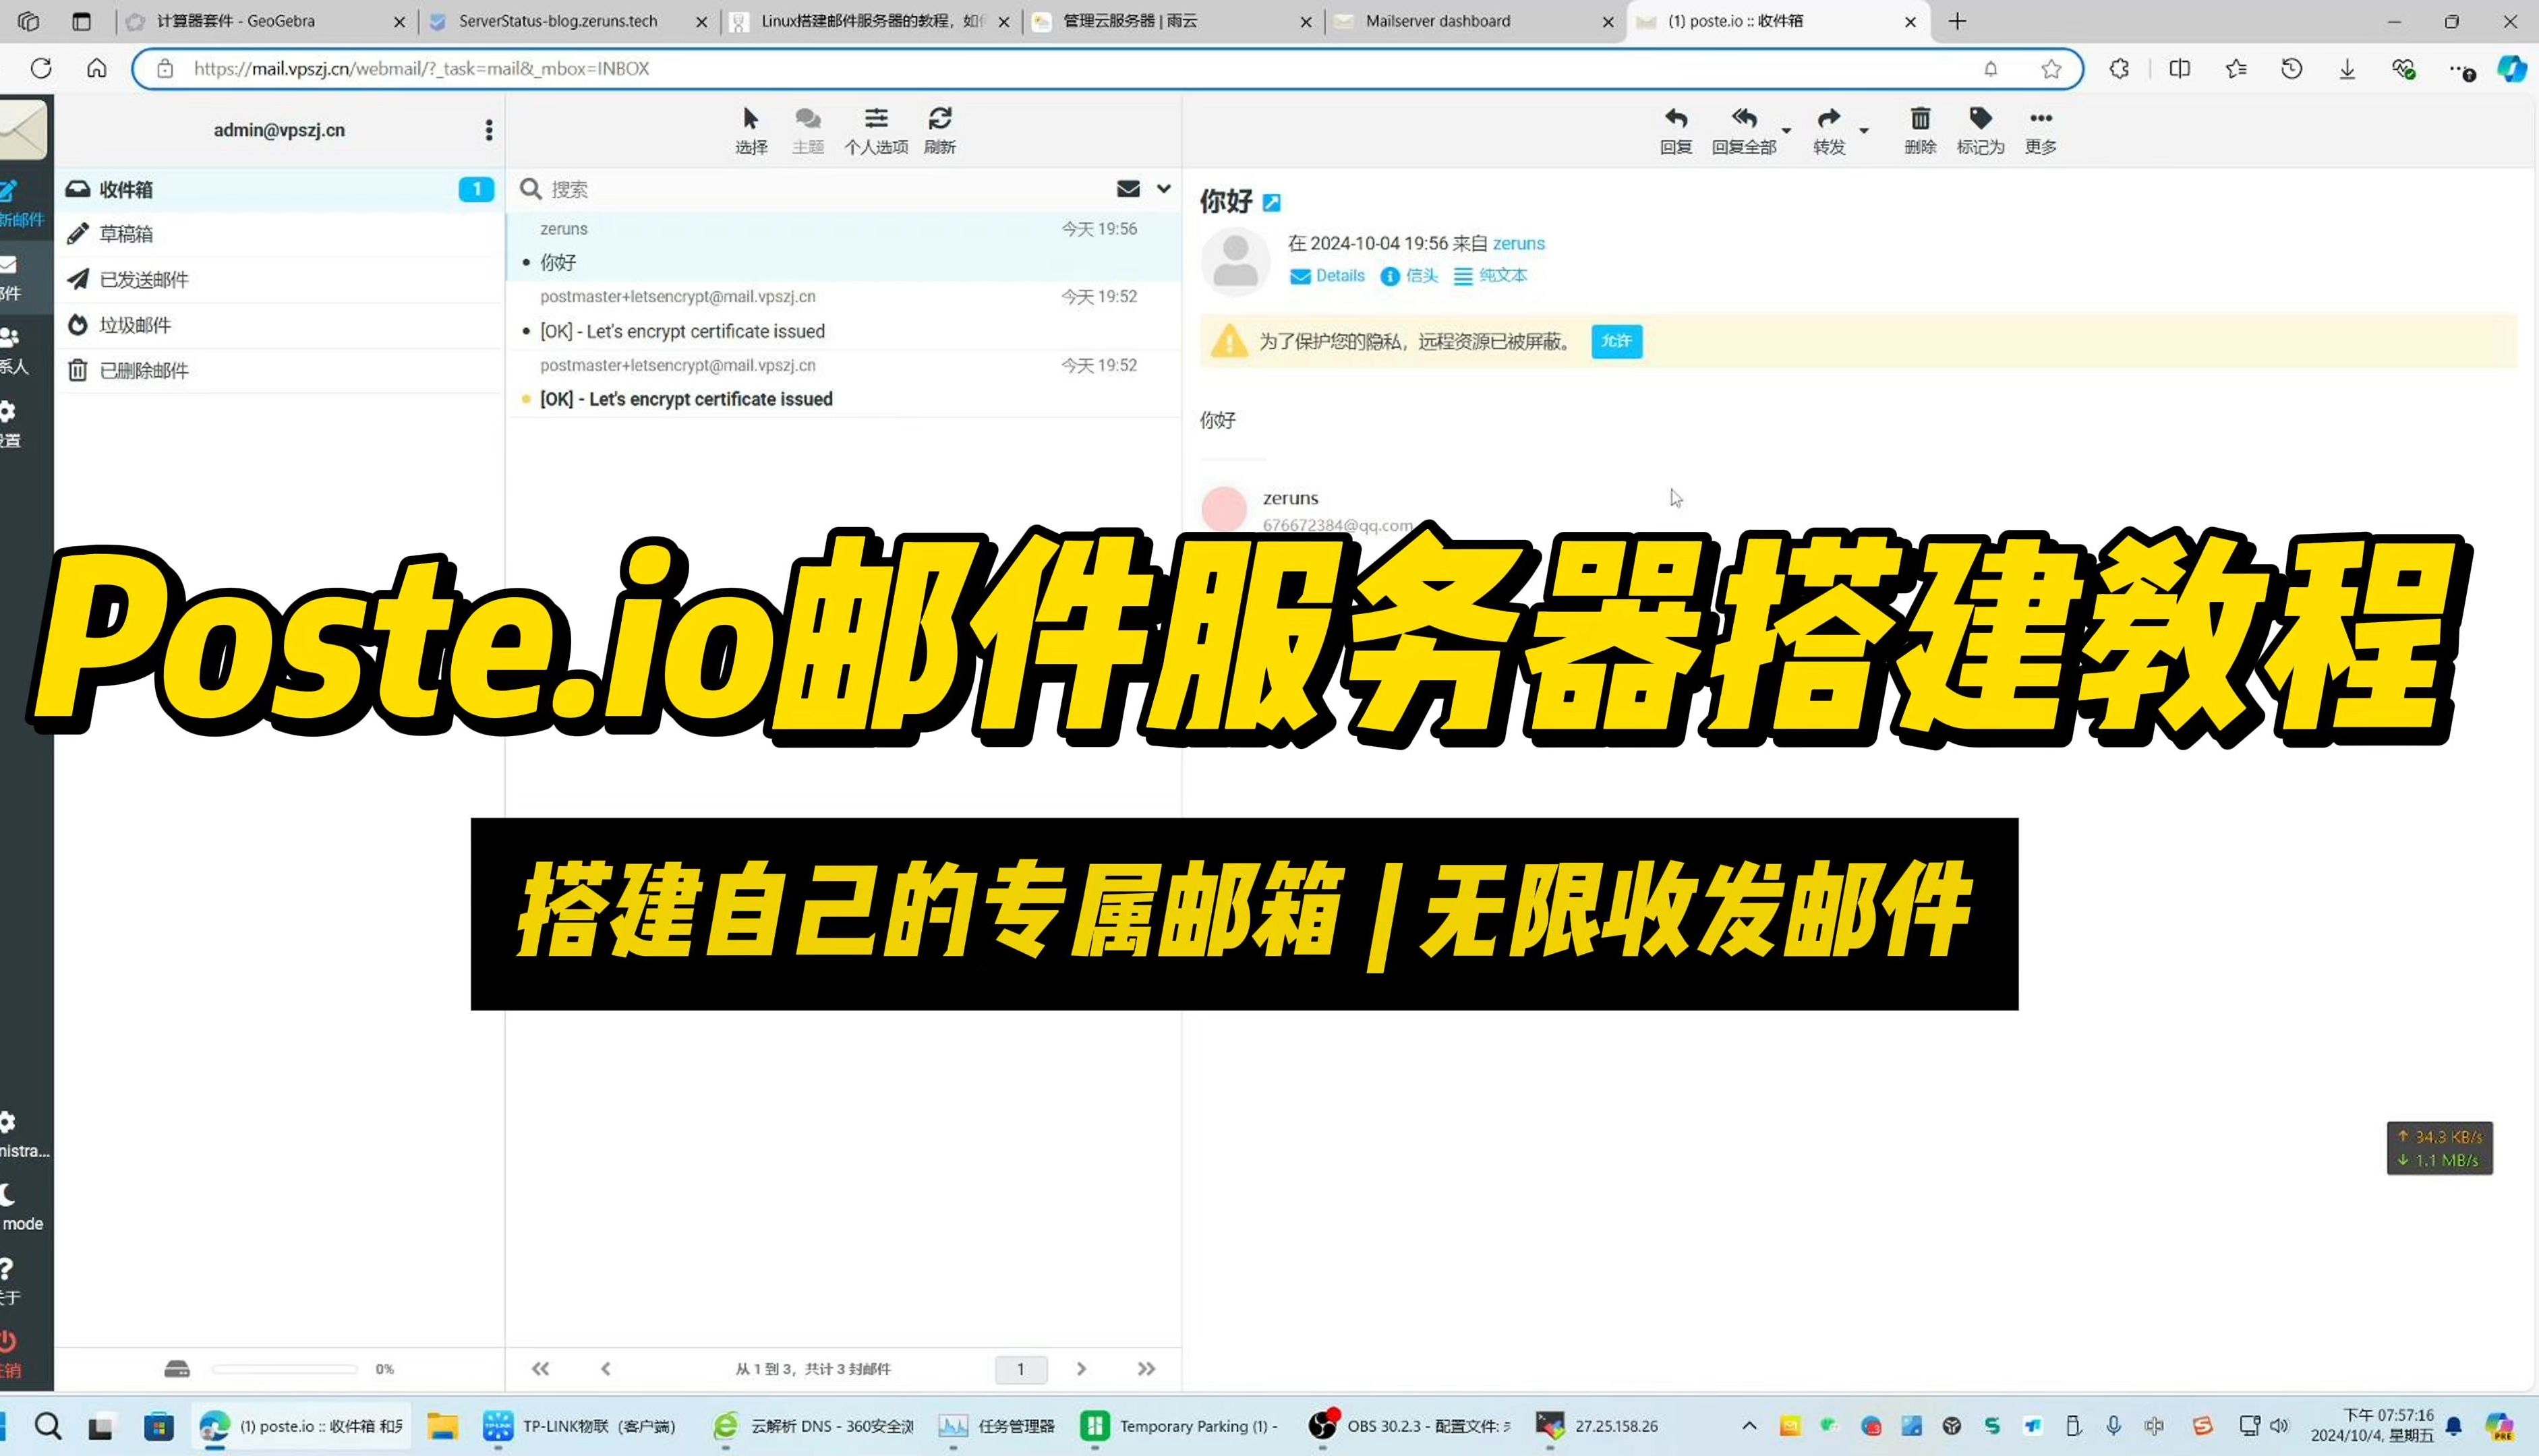The width and height of the screenshot is (2539, 1456).
Task: Open the list options (个人选项) icon
Action: [877, 130]
